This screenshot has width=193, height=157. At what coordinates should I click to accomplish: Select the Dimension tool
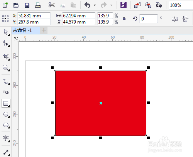point(6,152)
